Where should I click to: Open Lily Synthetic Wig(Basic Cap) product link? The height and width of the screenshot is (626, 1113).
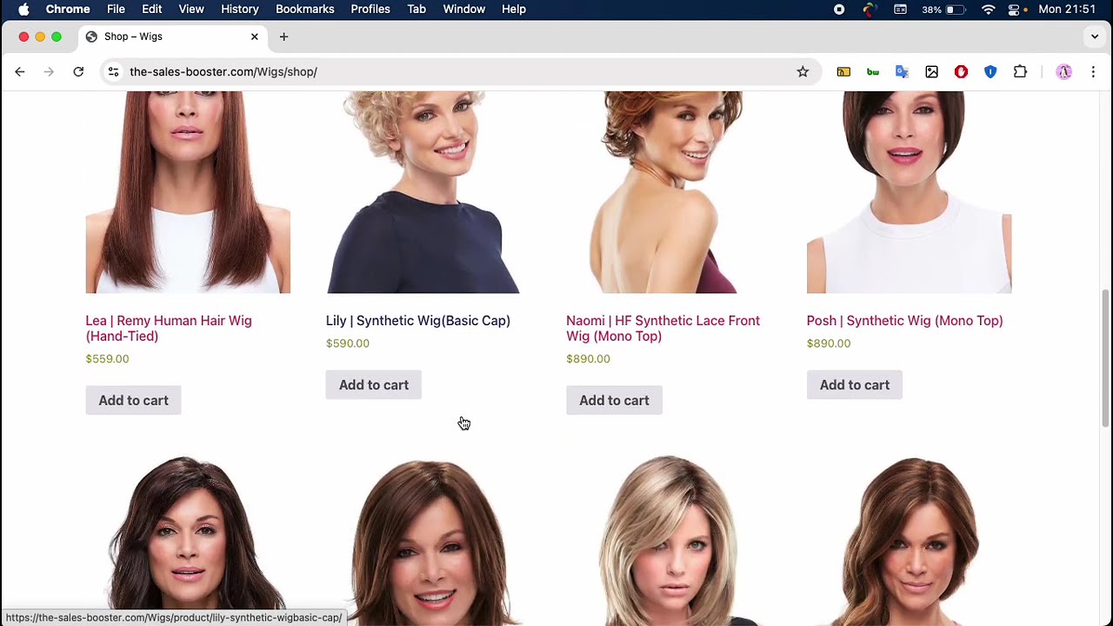(x=418, y=321)
